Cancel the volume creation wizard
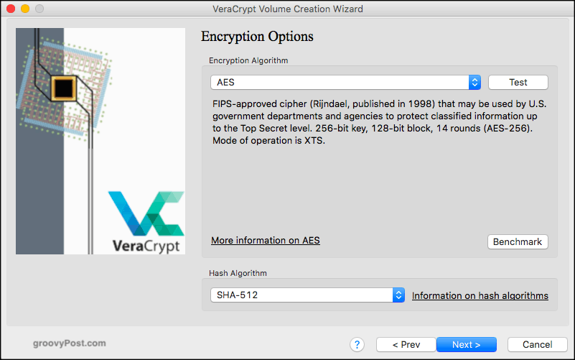 [x=537, y=345]
